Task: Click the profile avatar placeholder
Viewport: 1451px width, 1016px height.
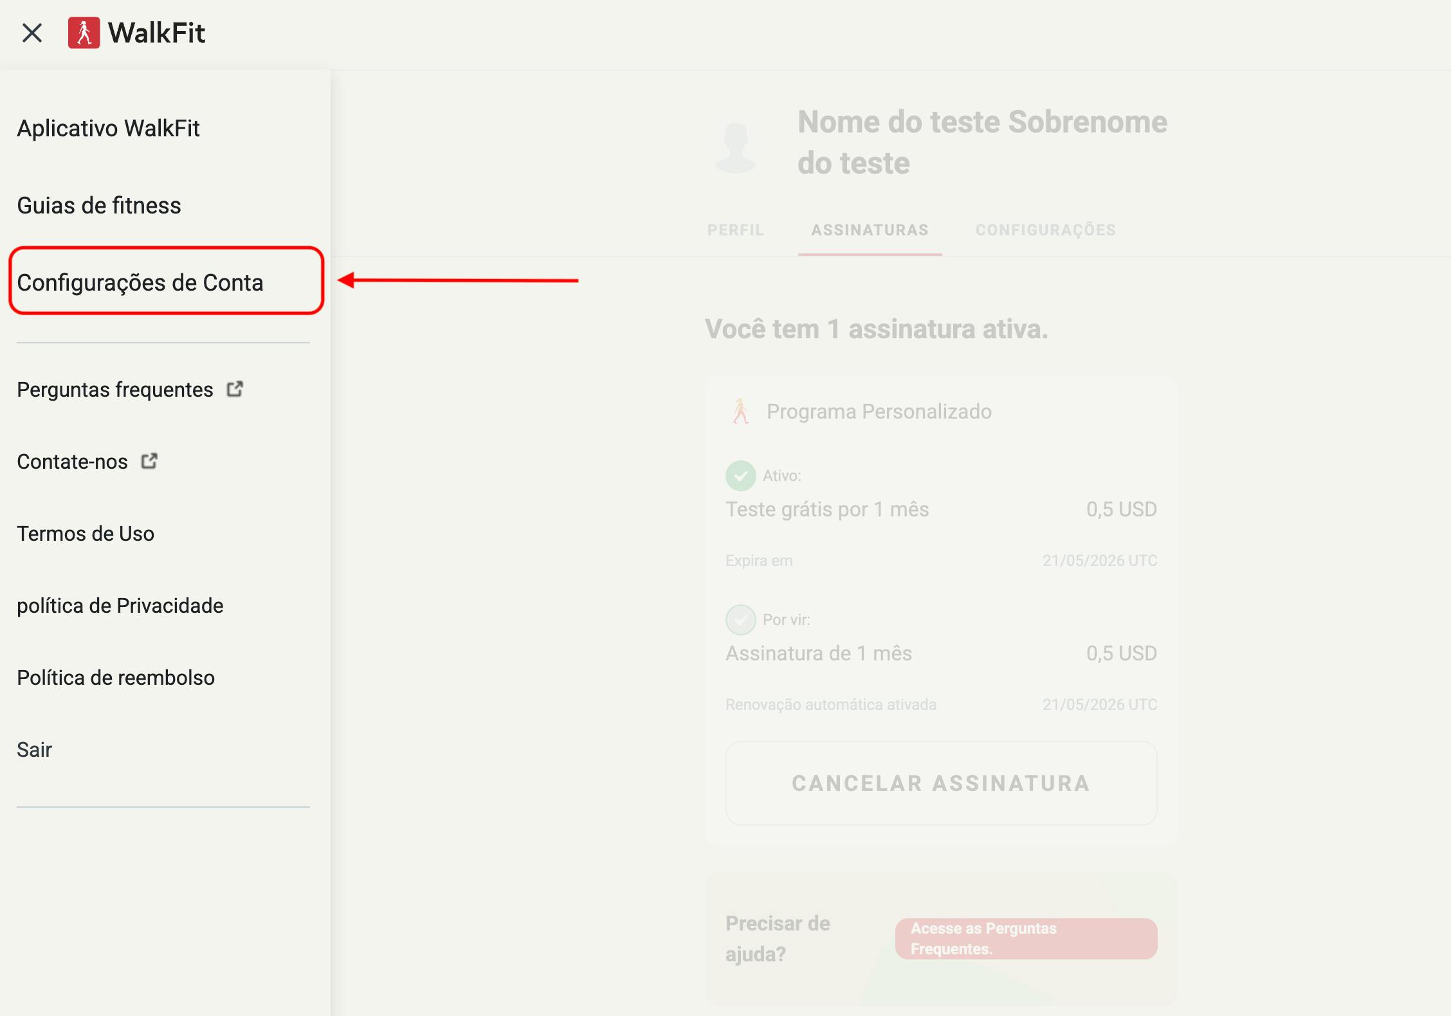Action: pyautogui.click(x=736, y=147)
